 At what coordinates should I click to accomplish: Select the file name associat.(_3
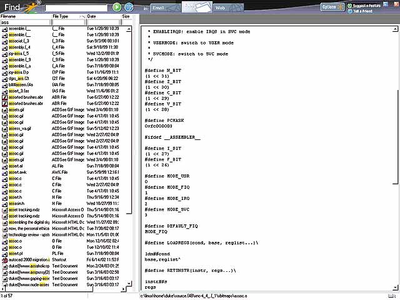19,41
